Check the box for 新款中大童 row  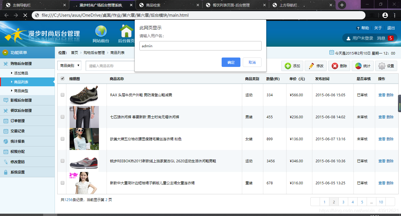(62, 183)
